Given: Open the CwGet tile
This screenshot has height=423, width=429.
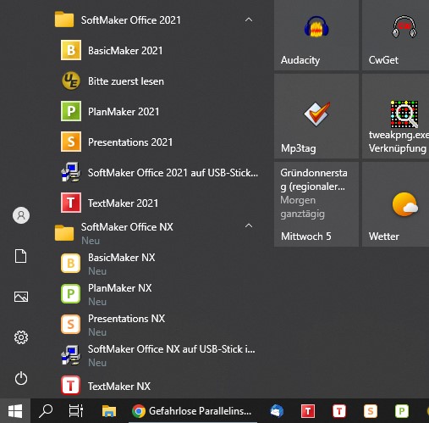Looking at the screenshot, I should point(395,36).
